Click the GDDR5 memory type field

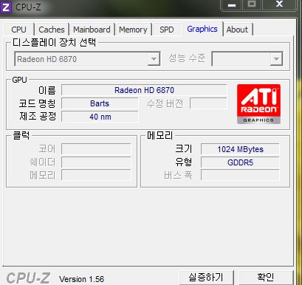[x=240, y=162]
